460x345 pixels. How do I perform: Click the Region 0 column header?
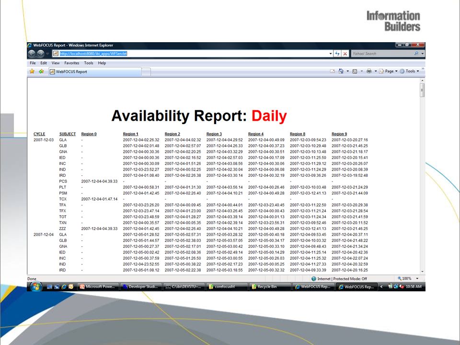tap(89, 134)
